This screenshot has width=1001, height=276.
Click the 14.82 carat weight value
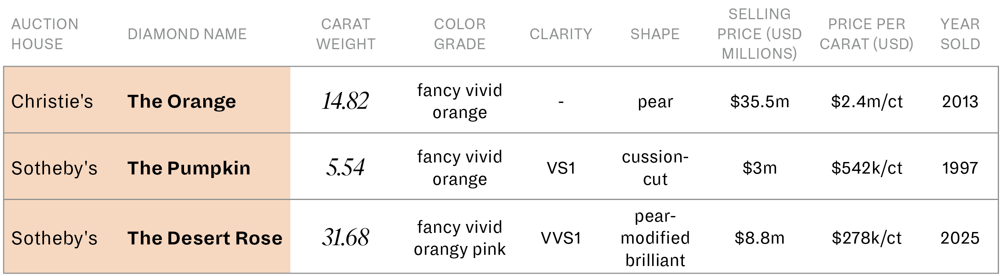tap(345, 101)
